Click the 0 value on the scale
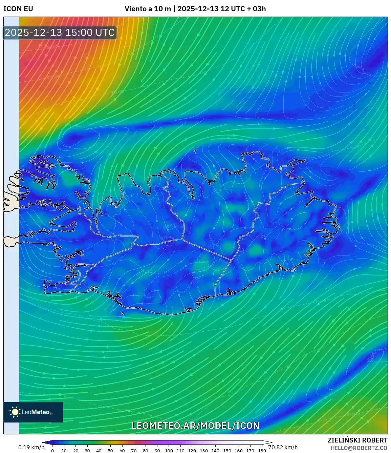 coord(52,451)
